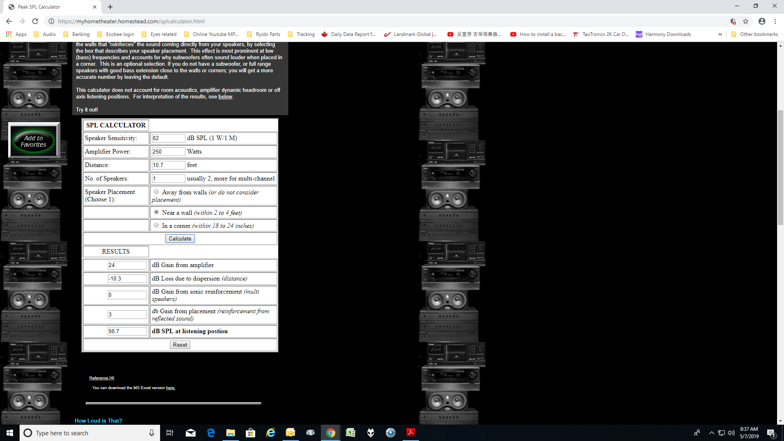The width and height of the screenshot is (784, 441).
Task: Open the Chrome three-dot menu
Action: [775, 21]
